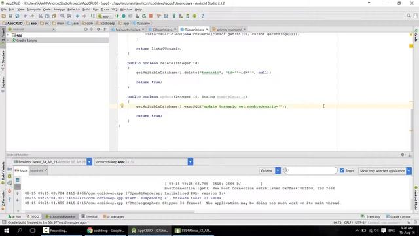Click the Debug app bug icon
419x236 pixels.
[124, 16]
